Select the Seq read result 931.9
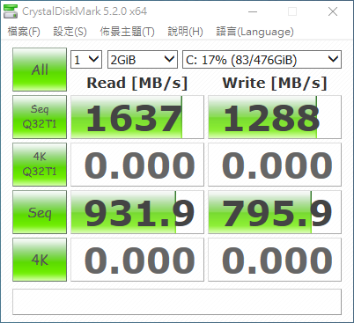354x323 pixels. [137, 212]
